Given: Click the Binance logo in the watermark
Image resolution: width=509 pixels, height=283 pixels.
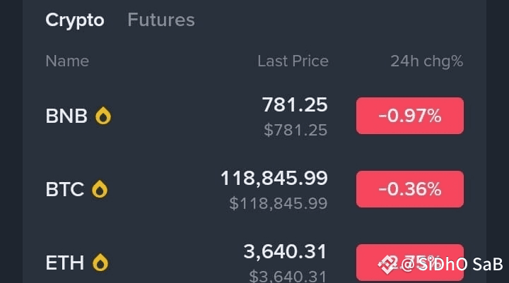Looking at the screenshot, I should pos(387,265).
